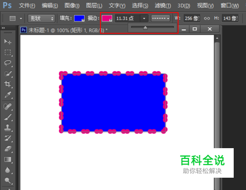Screen dimensions: 246x190
Task: Open the 3D(D) menu
Action: [x=184, y=5]
